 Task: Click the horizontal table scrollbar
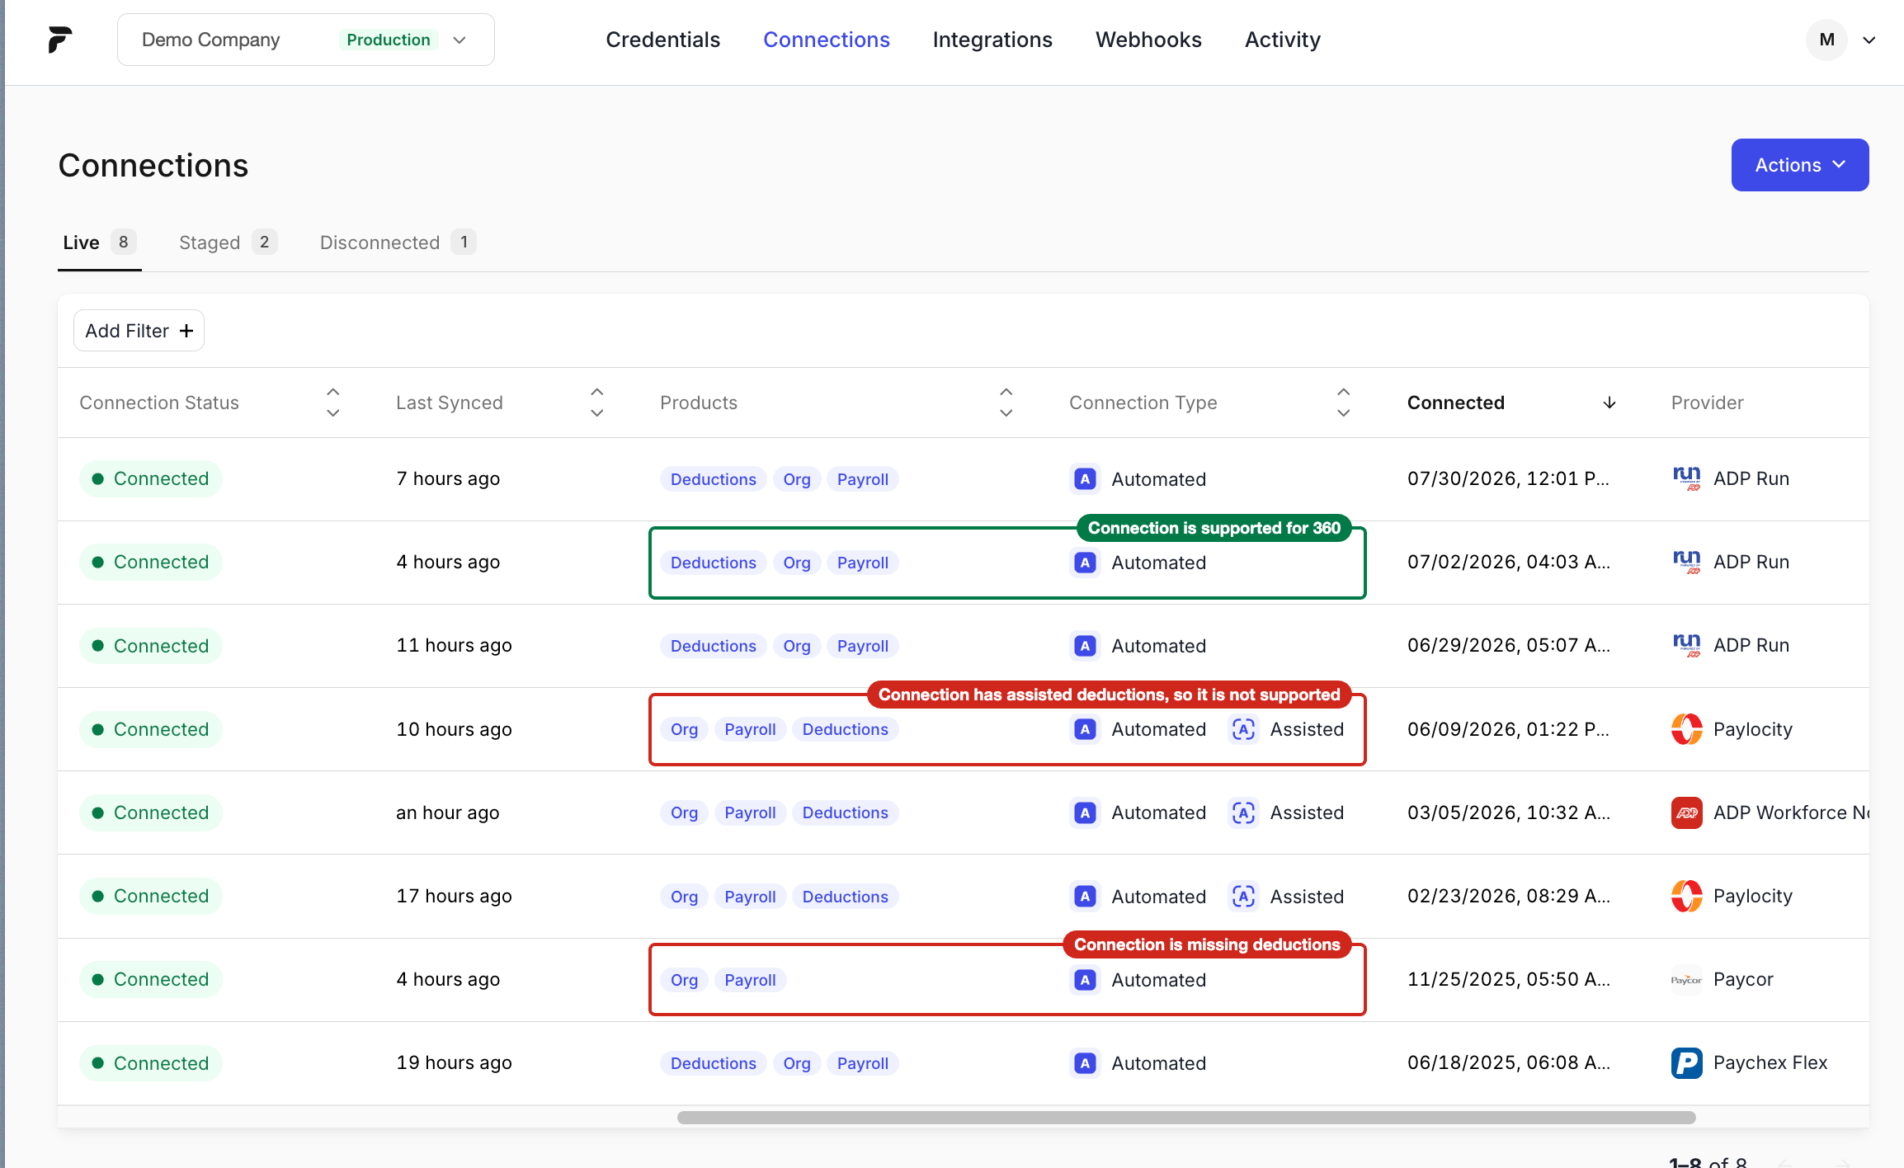click(x=1186, y=1118)
